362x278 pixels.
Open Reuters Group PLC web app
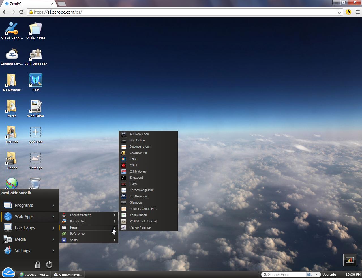coord(148,209)
